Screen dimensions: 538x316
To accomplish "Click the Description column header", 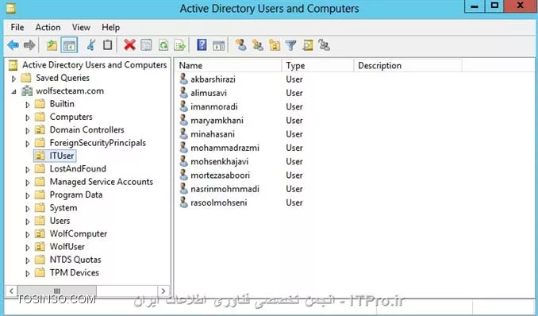I will coord(408,65).
